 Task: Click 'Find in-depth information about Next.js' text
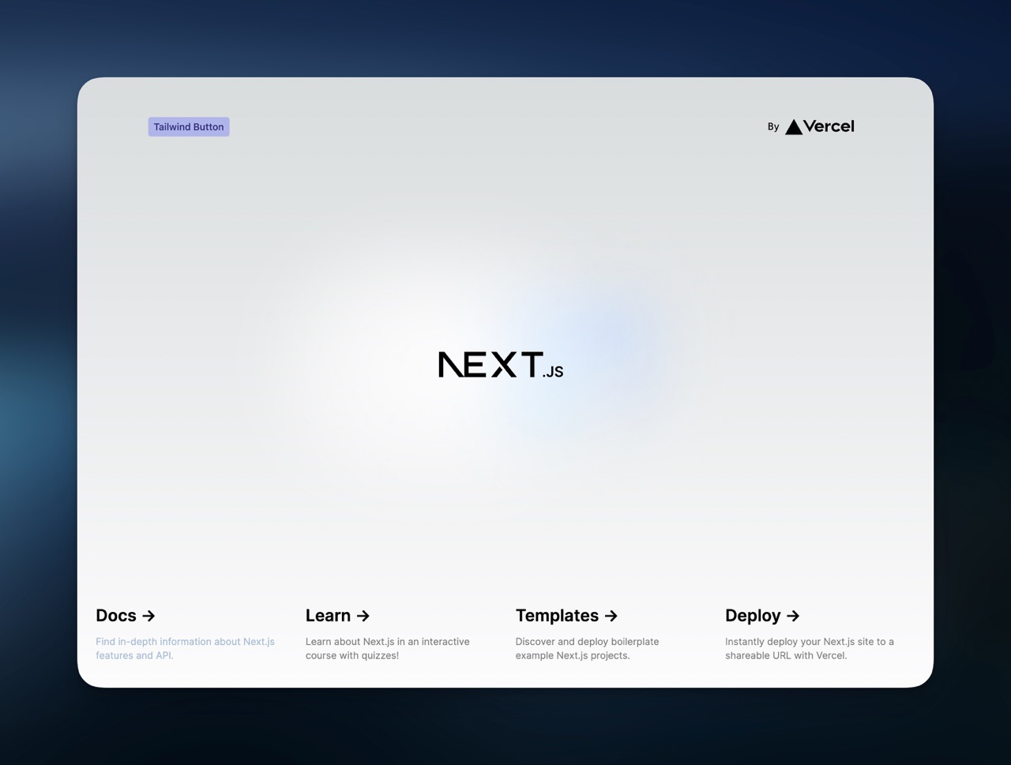(x=185, y=642)
